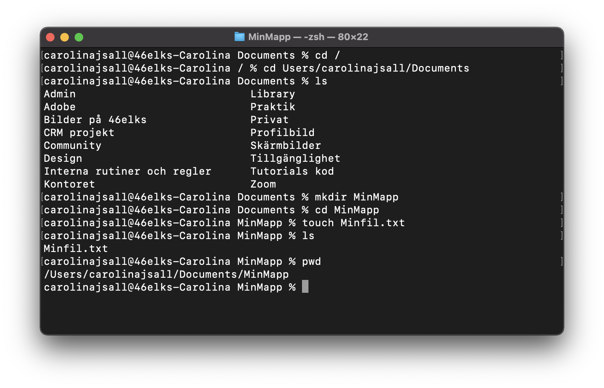
Task: Select the Zoom directory name
Action: [x=263, y=184]
